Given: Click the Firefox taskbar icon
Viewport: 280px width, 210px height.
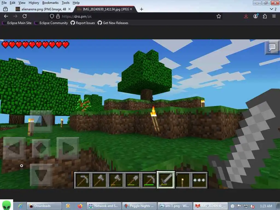Looking at the screenshot, I should coord(80,206).
